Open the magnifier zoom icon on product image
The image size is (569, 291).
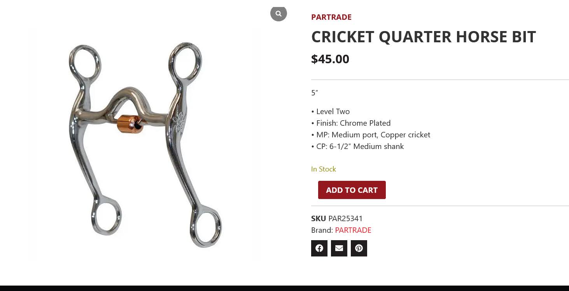278,13
